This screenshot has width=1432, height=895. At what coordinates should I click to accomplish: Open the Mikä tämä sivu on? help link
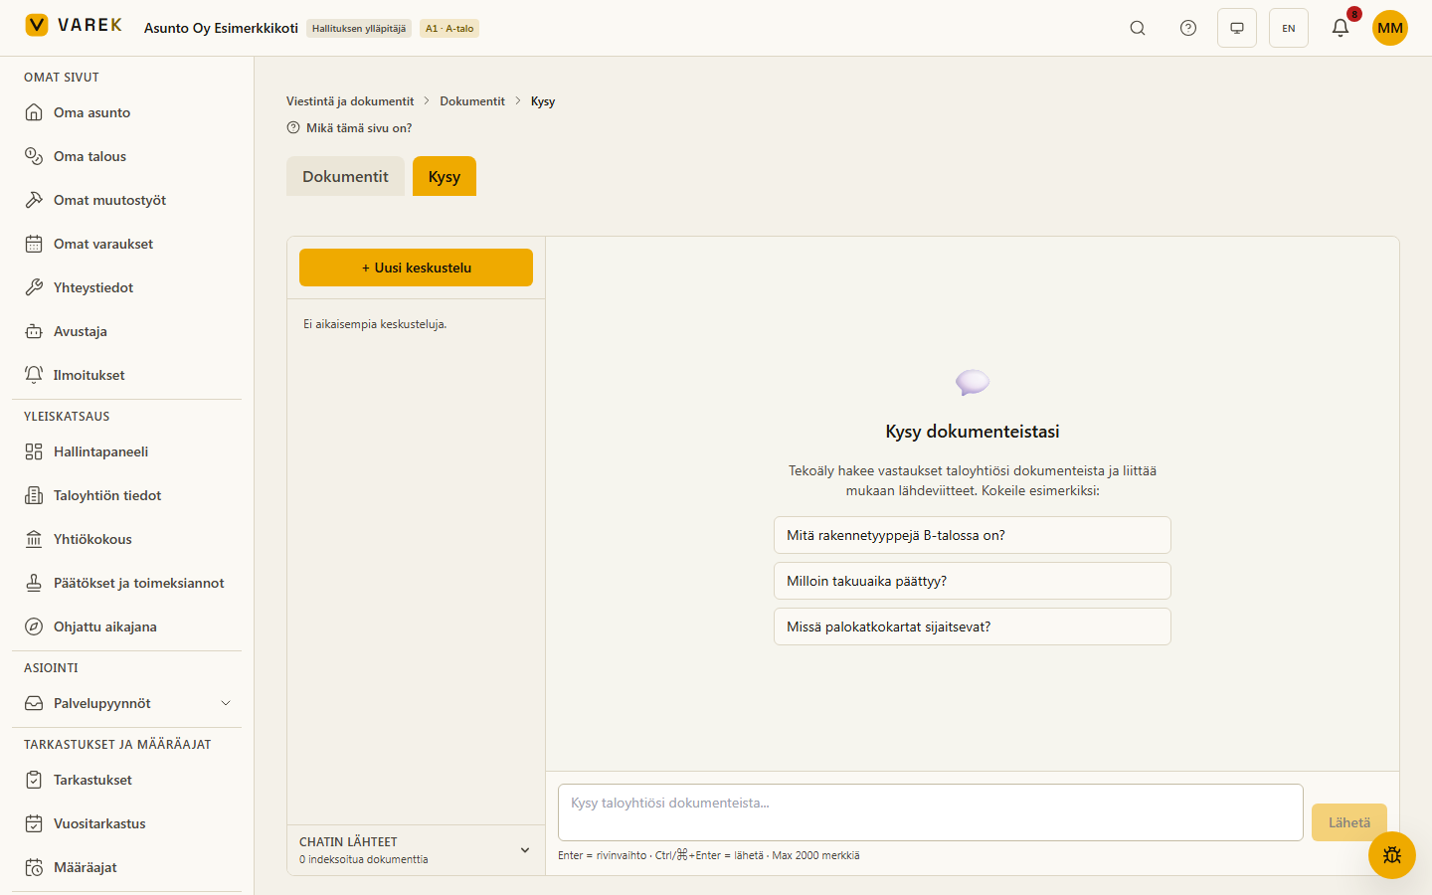[x=349, y=127]
